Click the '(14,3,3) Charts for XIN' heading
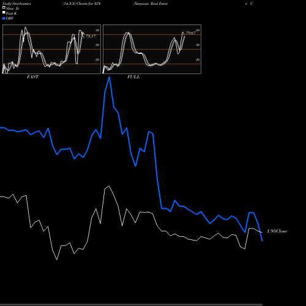The height and width of the screenshot is (306, 306). [x=81, y=4]
